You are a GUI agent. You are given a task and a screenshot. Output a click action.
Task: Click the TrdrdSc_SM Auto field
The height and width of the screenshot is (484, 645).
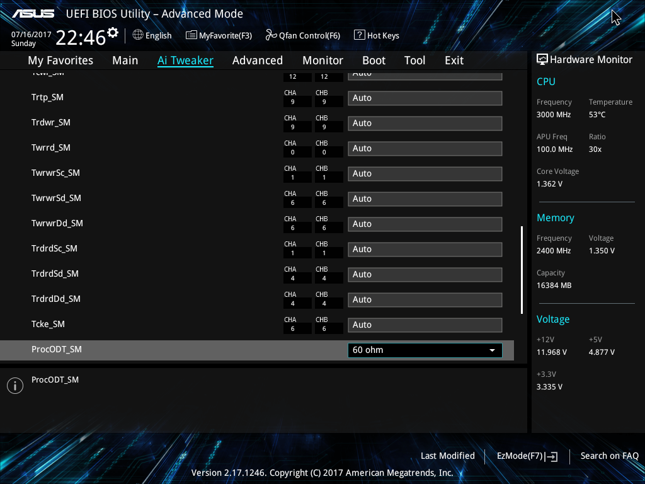425,250
